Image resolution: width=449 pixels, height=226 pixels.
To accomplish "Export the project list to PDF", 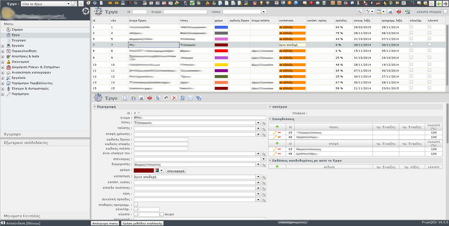I will (x=399, y=12).
